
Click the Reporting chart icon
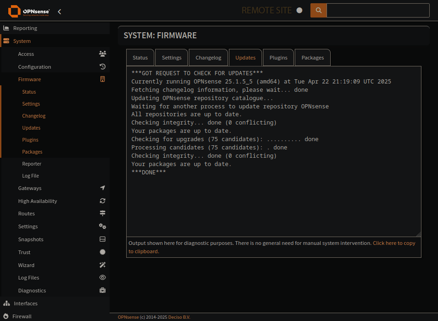pyautogui.click(x=6, y=28)
